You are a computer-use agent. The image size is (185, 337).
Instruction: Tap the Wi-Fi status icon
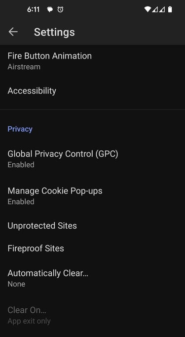click(148, 9)
